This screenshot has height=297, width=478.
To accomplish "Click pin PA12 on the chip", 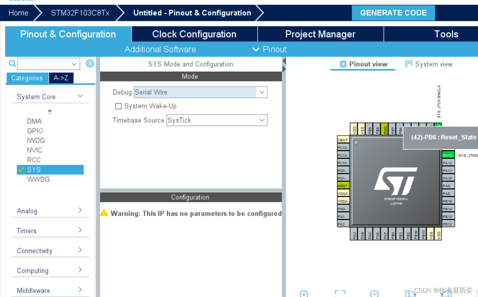I will pyautogui.click(x=448, y=163).
